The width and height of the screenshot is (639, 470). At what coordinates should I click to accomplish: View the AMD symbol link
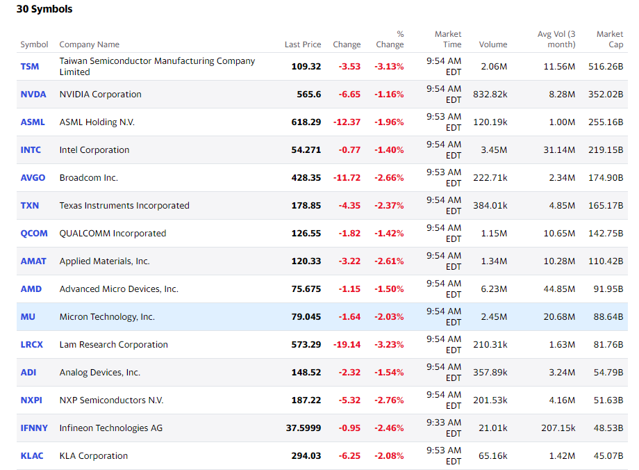pos(31,289)
